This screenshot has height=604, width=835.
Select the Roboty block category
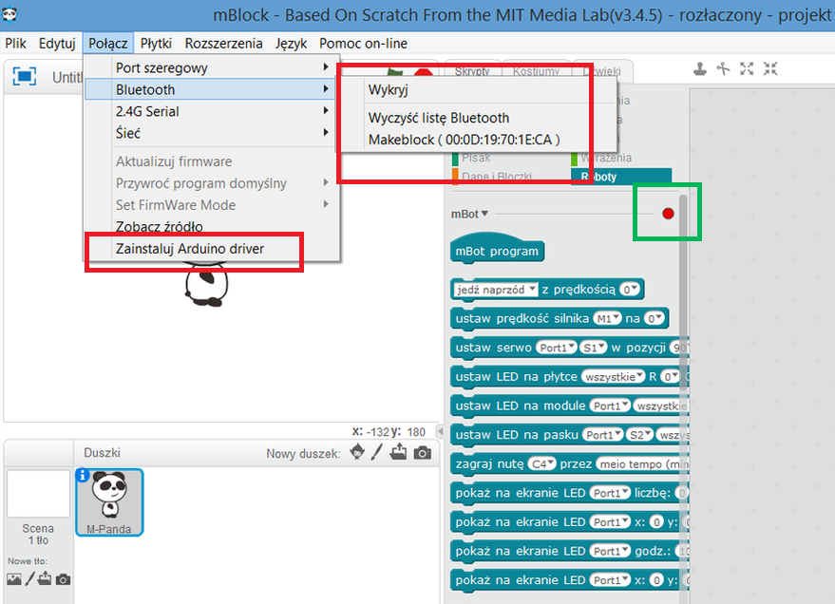[x=621, y=177]
